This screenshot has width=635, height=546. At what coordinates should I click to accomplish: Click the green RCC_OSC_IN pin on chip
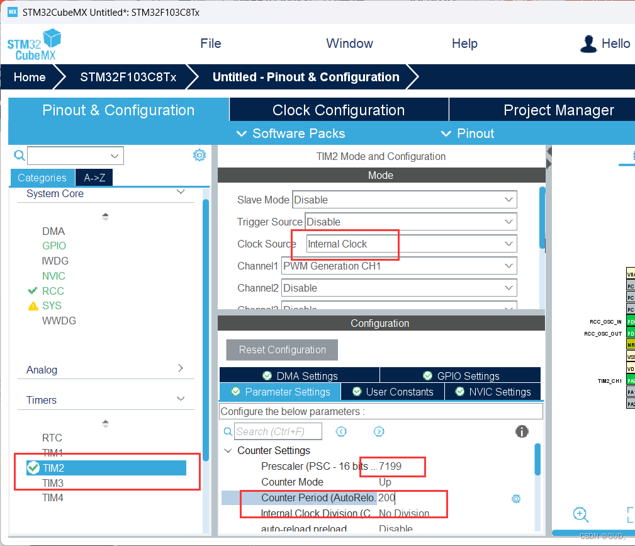coord(631,322)
